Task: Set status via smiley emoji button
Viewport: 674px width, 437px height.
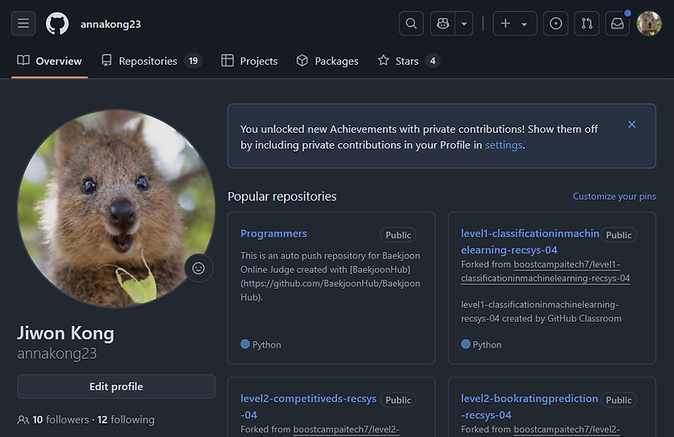Action: coord(198,268)
